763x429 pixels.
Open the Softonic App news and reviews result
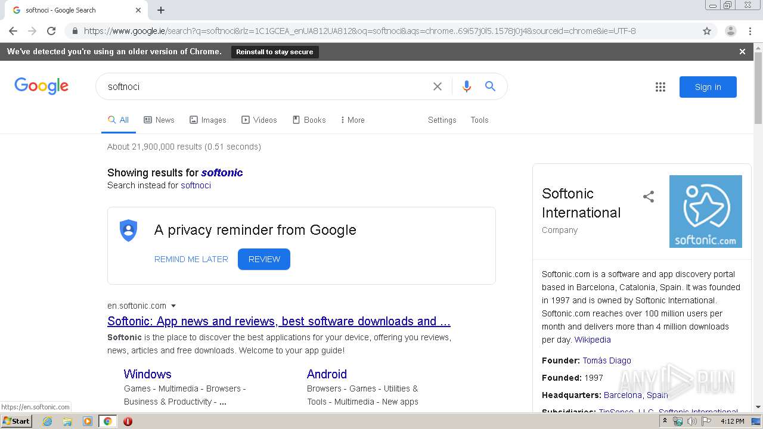pyautogui.click(x=279, y=321)
